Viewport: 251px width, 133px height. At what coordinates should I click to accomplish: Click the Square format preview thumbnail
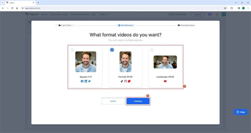pos(86,62)
